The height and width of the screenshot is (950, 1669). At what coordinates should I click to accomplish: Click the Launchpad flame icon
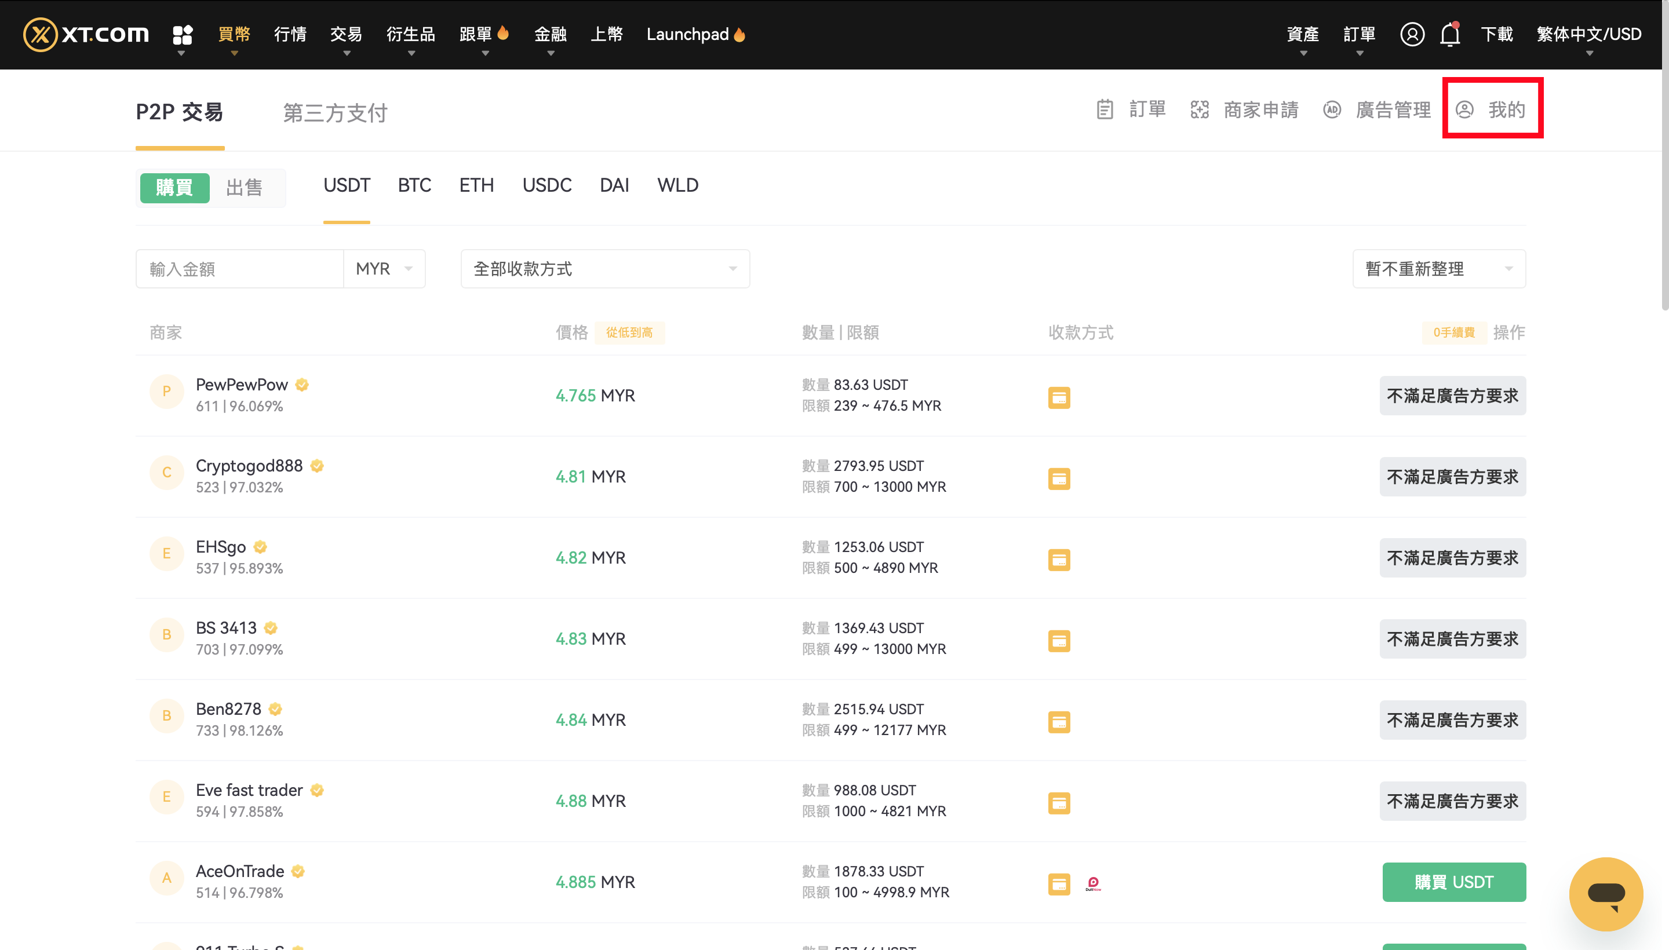tap(739, 34)
